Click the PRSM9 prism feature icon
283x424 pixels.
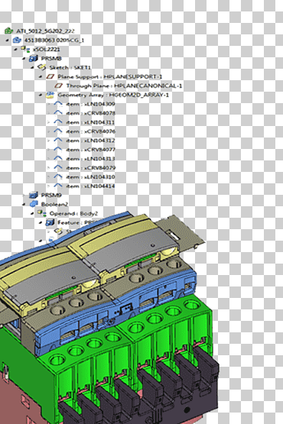pyautogui.click(x=34, y=195)
